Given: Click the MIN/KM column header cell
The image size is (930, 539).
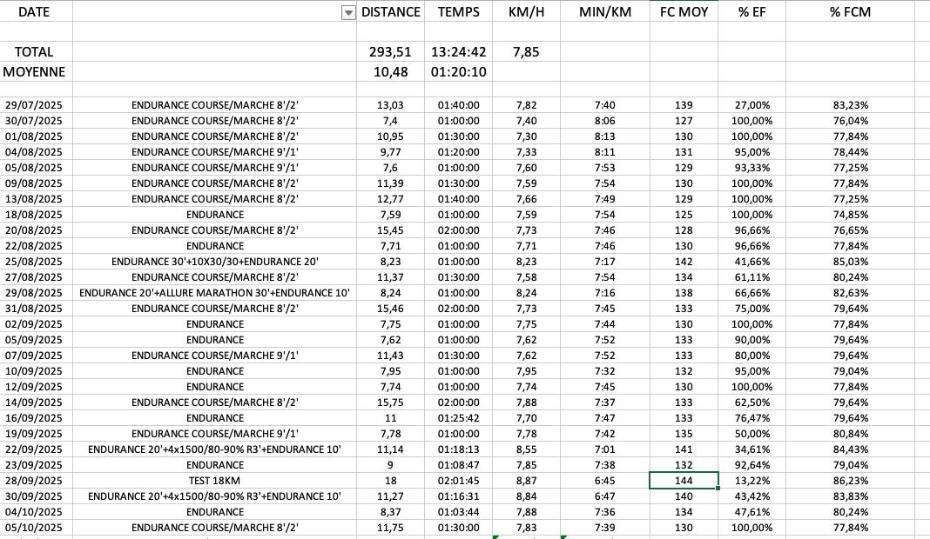Looking at the screenshot, I should pyautogui.click(x=604, y=12).
